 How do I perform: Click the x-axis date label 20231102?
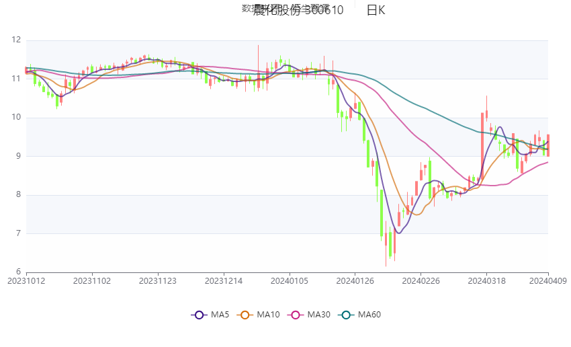click(92, 281)
